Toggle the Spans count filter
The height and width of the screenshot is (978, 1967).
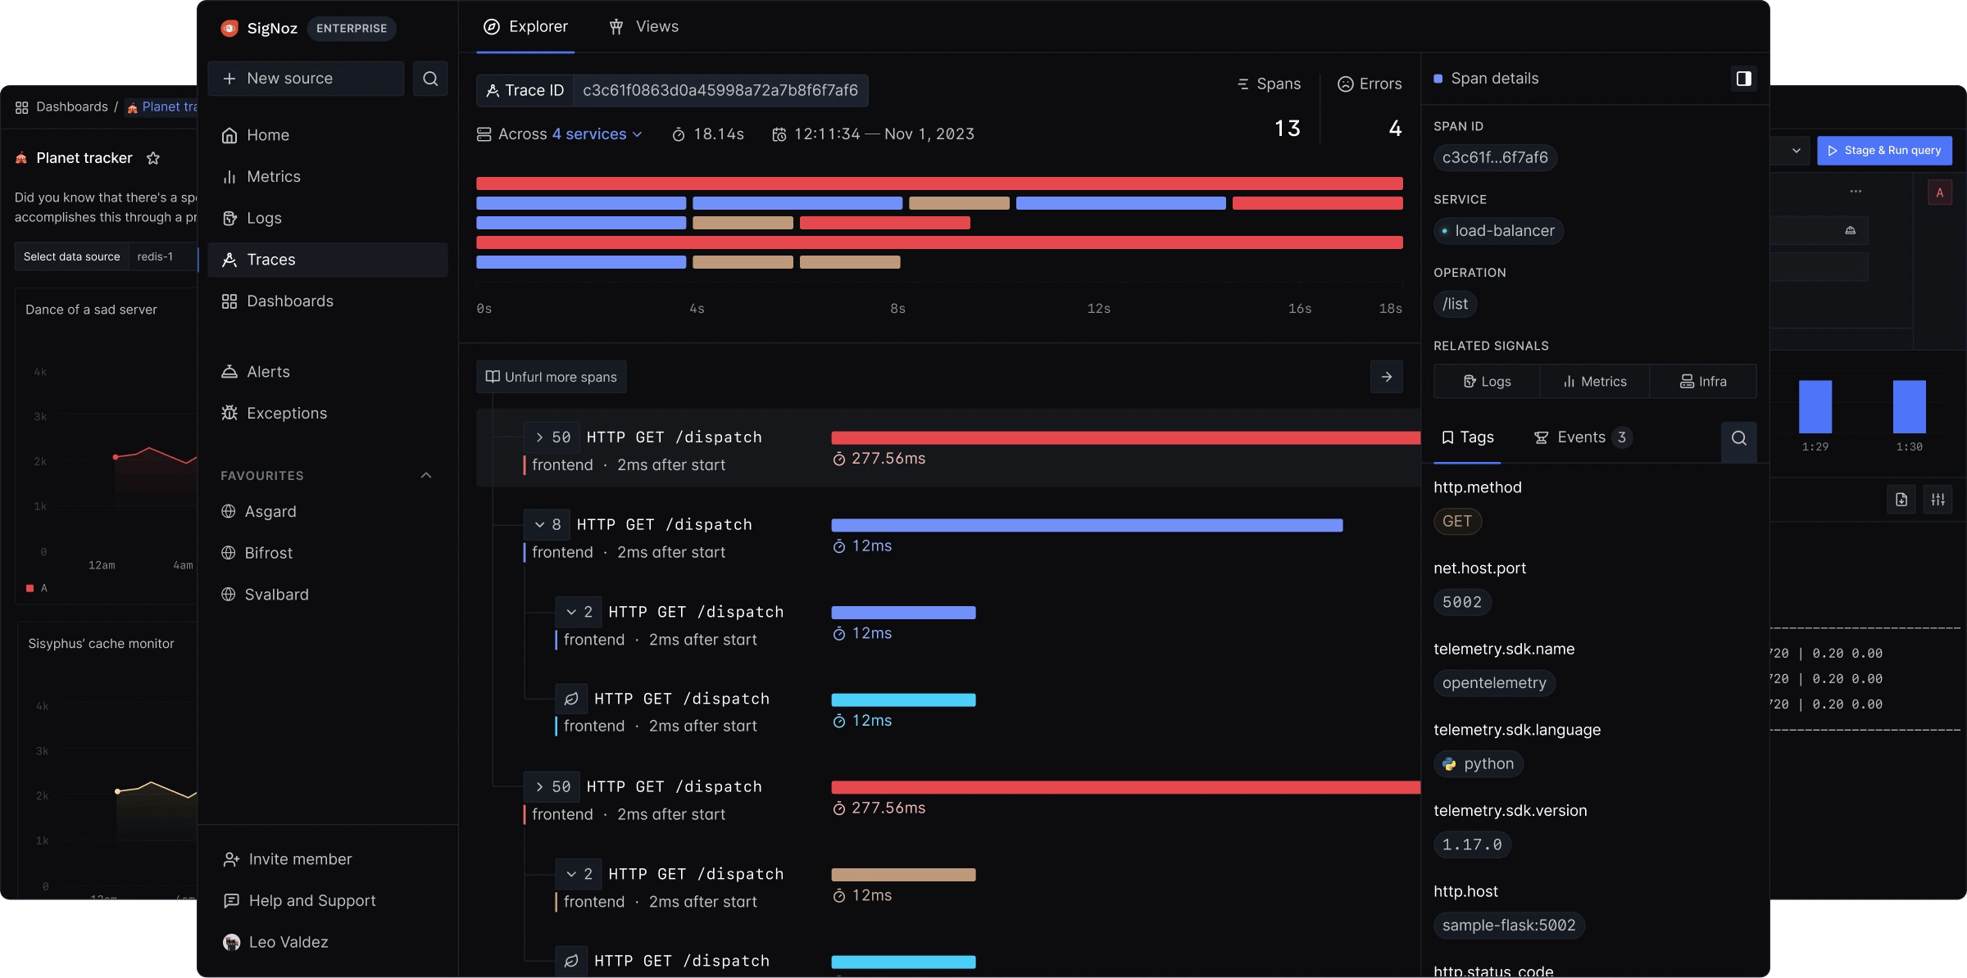[x=1269, y=84]
